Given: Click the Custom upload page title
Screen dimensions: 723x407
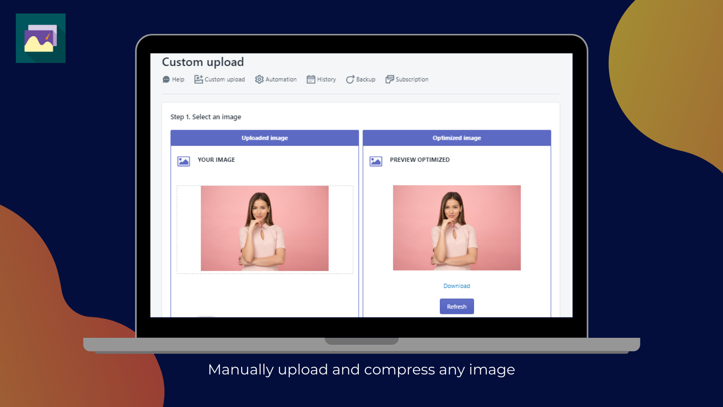Looking at the screenshot, I should tap(203, 62).
